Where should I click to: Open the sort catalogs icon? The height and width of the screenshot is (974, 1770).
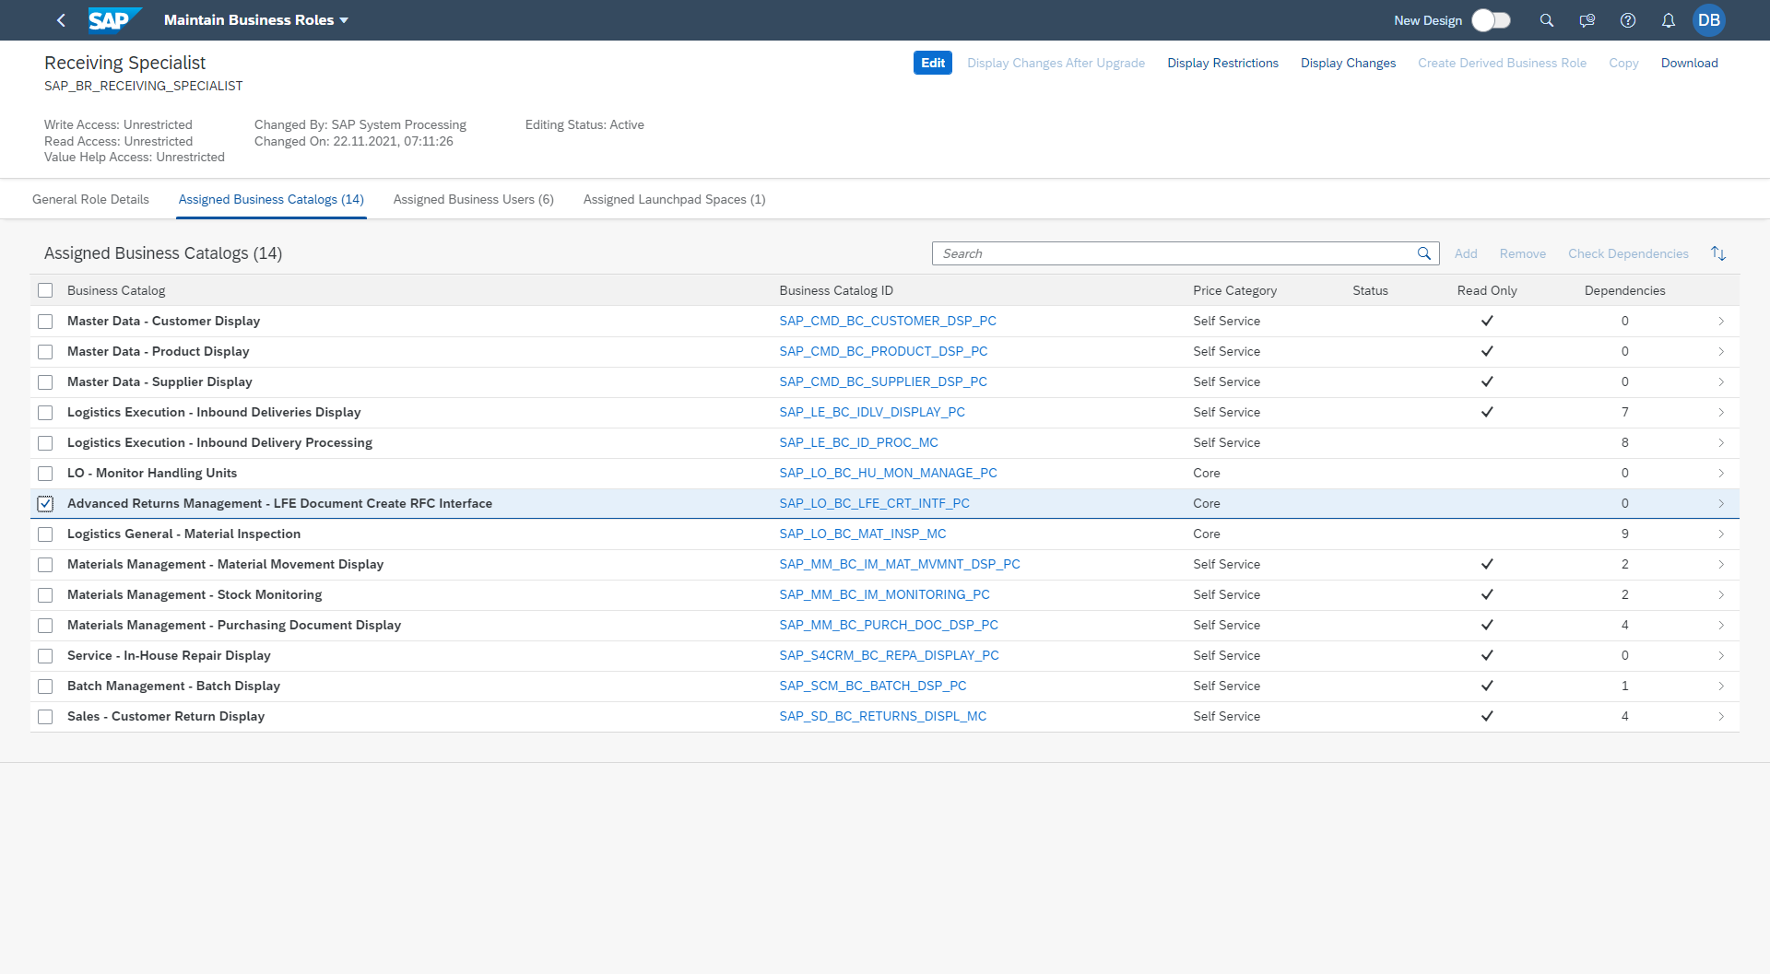pos(1718,253)
